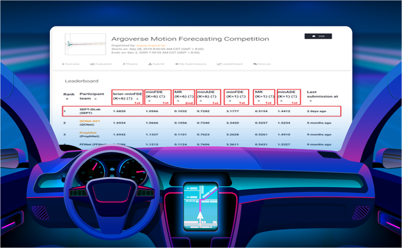Image resolution: width=402 pixels, height=248 pixels.
Task: Sort by brier-minFDE (K=6) column icon
Action: (x=137, y=99)
